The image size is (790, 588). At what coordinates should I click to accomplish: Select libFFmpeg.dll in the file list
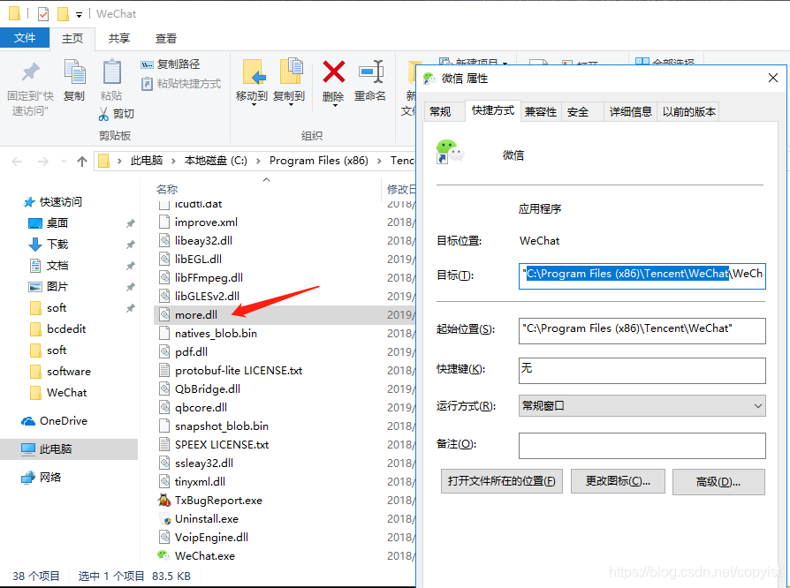click(209, 278)
